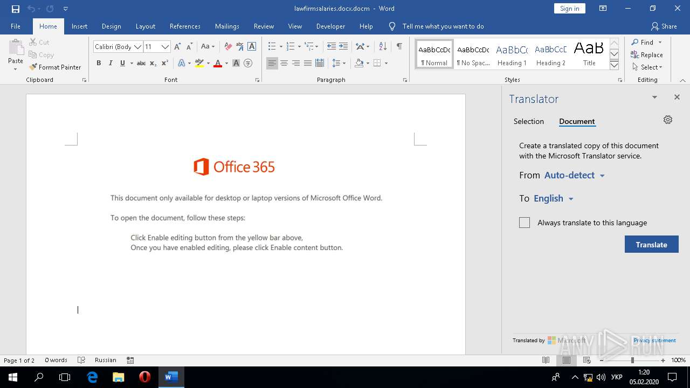Open line and paragraph spacing options
Image resolution: width=690 pixels, height=388 pixels.
(339, 63)
